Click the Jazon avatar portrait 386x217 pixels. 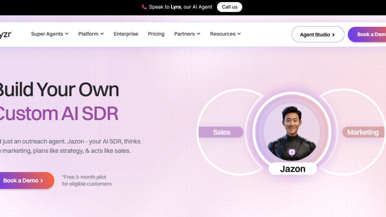click(292, 133)
